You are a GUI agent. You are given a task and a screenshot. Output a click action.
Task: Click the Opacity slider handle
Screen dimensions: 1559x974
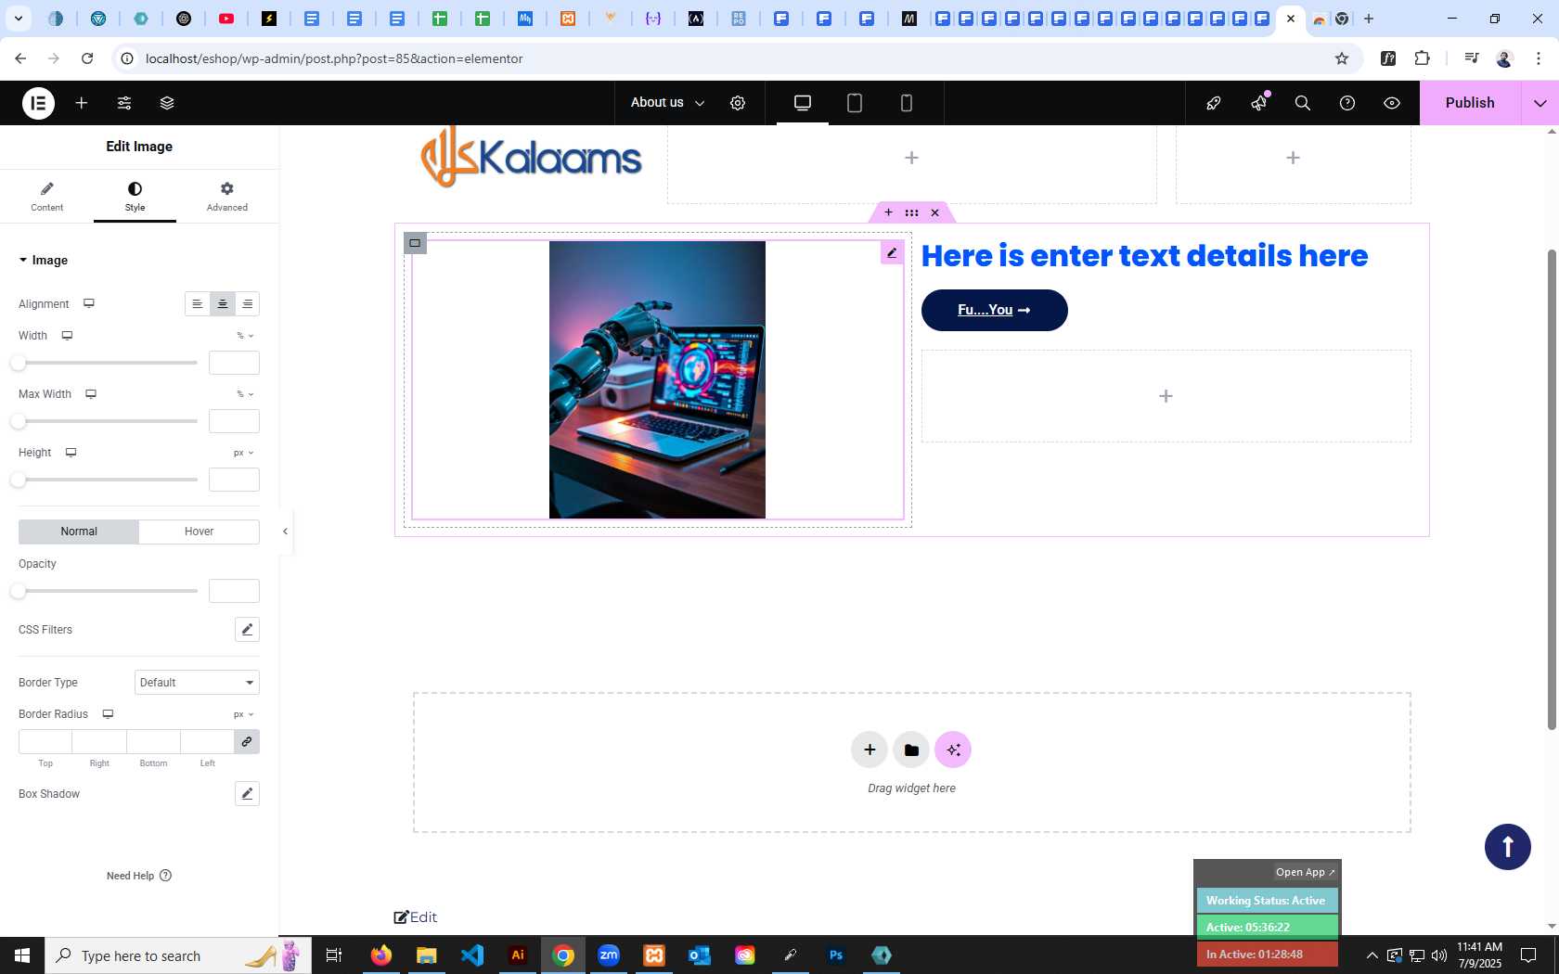tap(18, 591)
